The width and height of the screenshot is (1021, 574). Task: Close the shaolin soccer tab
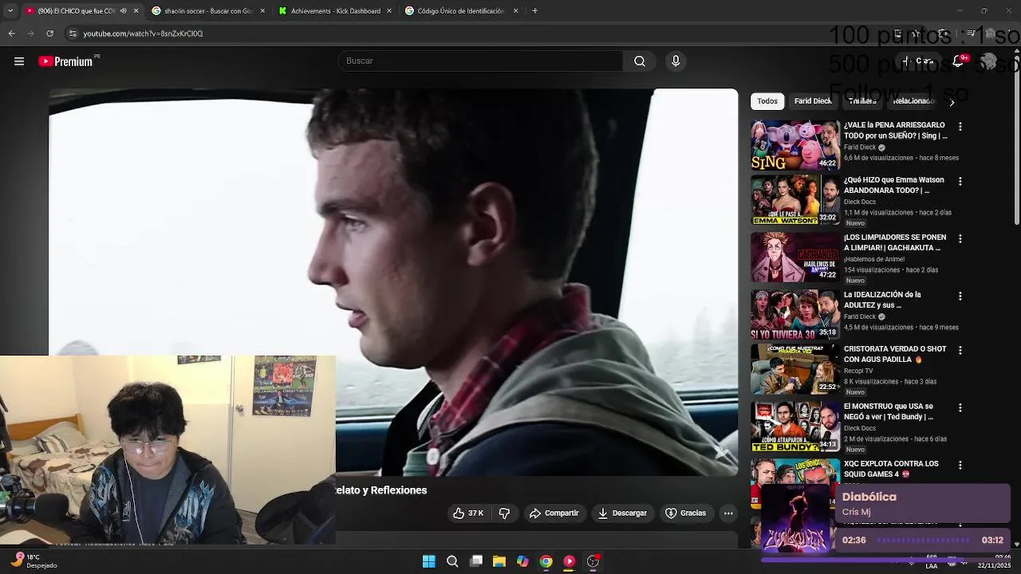262,11
